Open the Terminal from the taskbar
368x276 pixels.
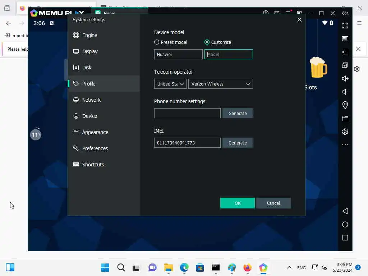216,267
